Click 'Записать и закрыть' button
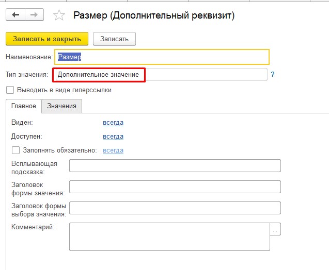329x270 pixels. coord(47,39)
